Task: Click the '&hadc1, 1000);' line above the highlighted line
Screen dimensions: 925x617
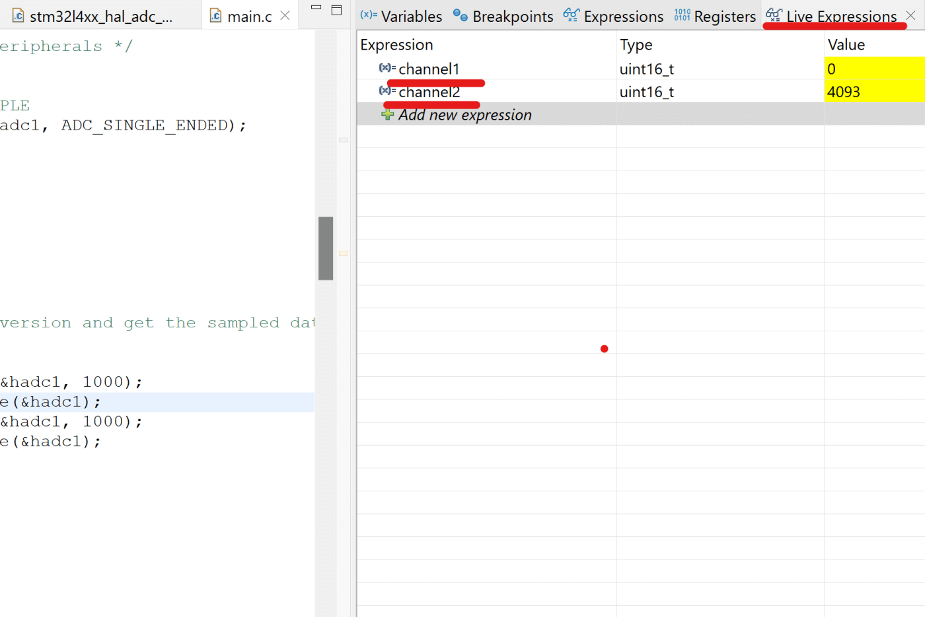Action: 71,382
